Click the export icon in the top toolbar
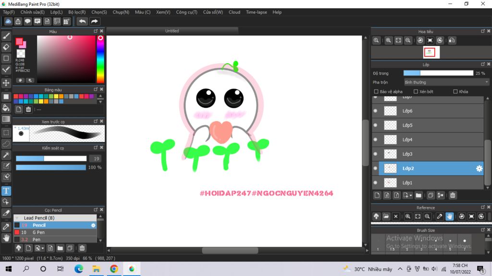Viewport: 492px width, 276px height. [x=18, y=21]
